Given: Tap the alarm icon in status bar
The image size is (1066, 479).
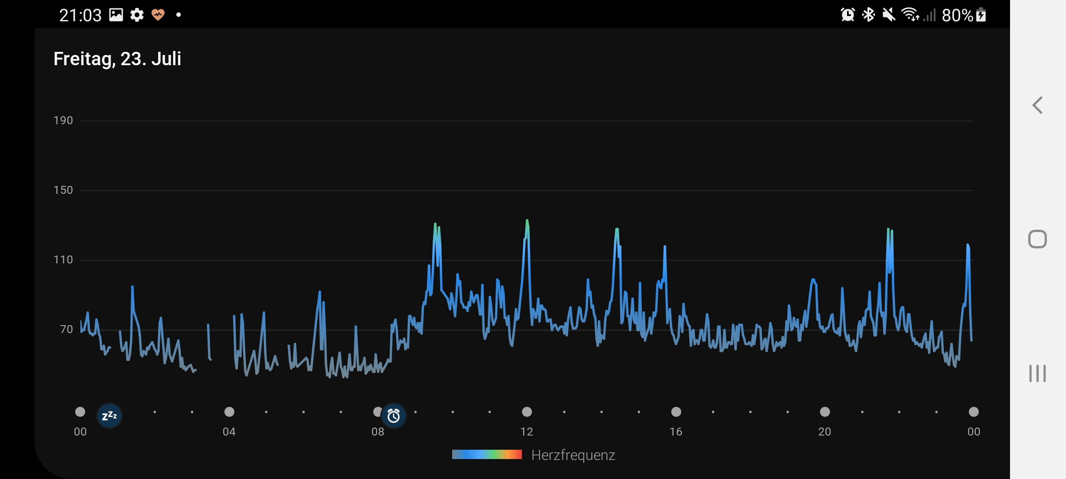Looking at the screenshot, I should 847,15.
